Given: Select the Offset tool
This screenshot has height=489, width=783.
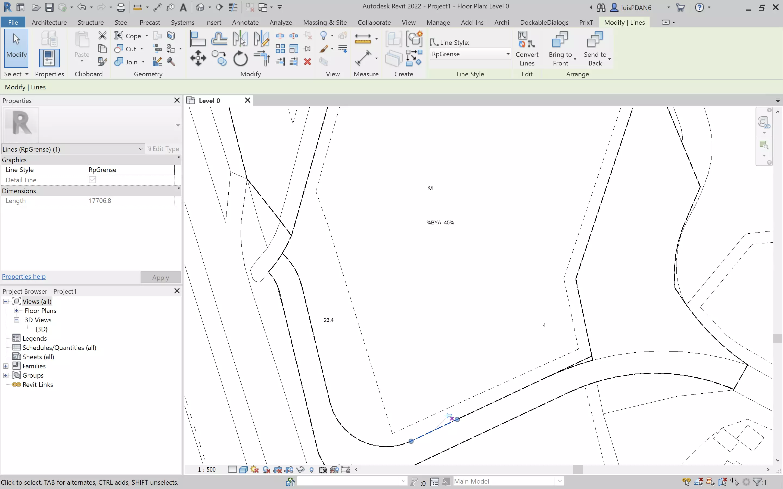Looking at the screenshot, I should (219, 39).
